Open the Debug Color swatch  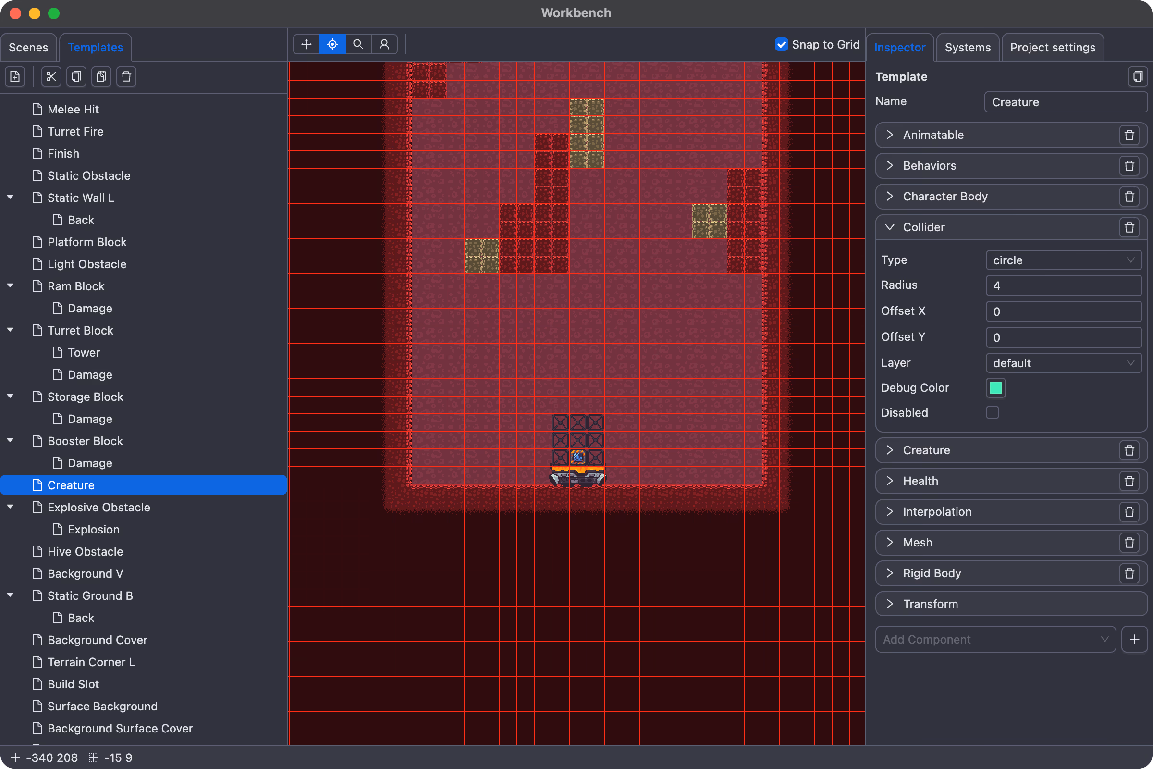(995, 388)
